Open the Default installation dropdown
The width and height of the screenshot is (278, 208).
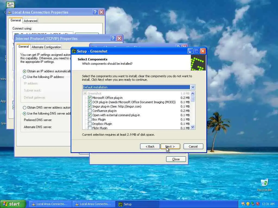[139, 87]
